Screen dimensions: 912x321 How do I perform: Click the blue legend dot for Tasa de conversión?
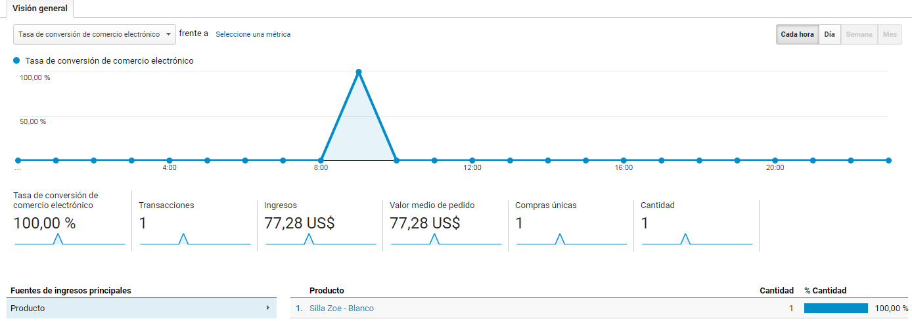coord(16,60)
